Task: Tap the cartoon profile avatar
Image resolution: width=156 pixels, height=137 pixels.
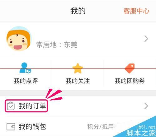Action: pyautogui.click(x=19, y=39)
